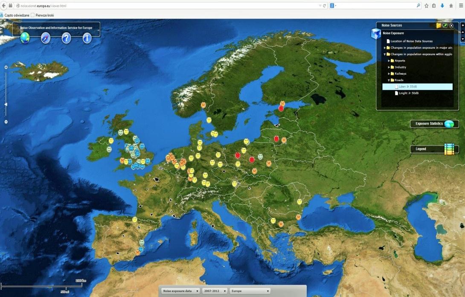Click the browser back arrow
Viewport: 465px width, 297px height.
pos(4,6)
